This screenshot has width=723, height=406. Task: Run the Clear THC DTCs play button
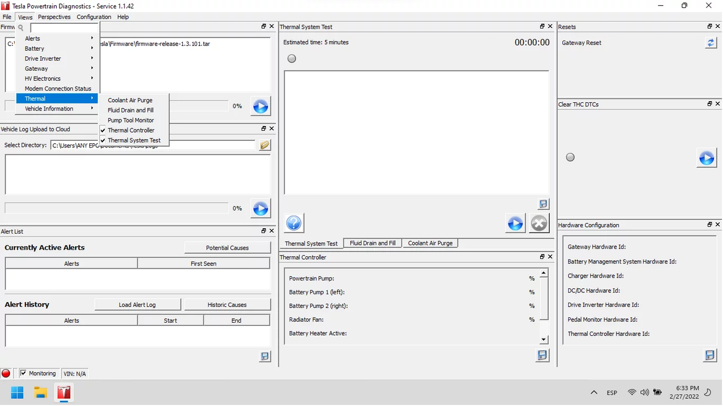click(x=706, y=158)
